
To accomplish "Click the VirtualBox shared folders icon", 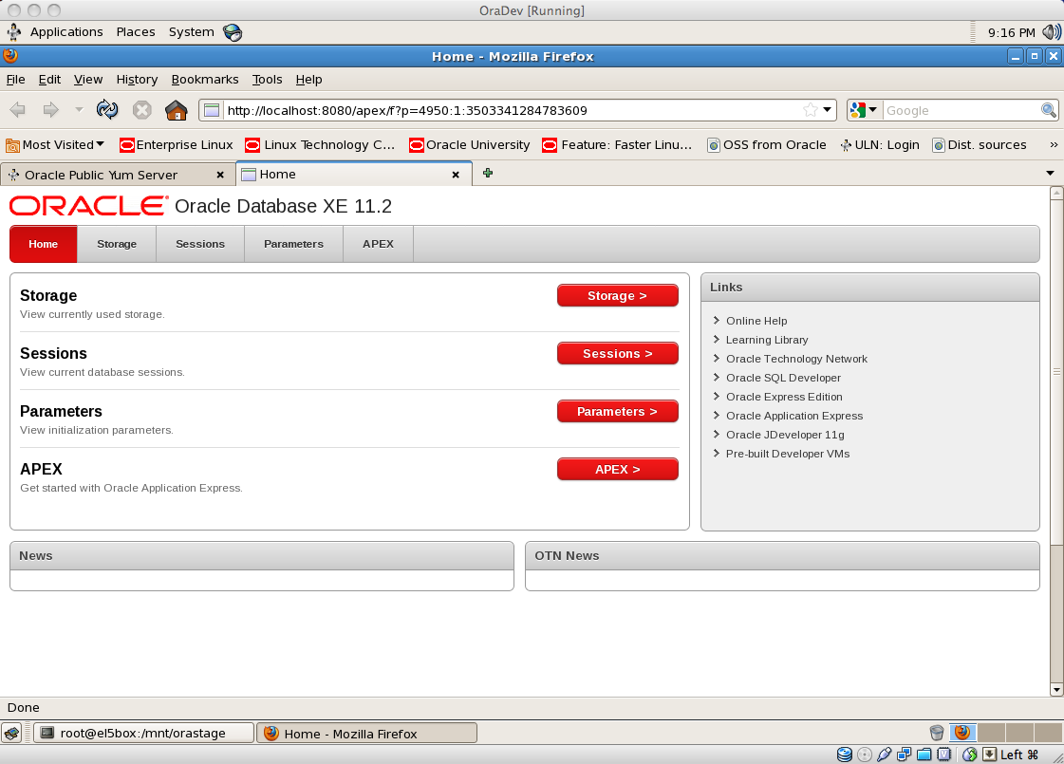I will pyautogui.click(x=924, y=755).
